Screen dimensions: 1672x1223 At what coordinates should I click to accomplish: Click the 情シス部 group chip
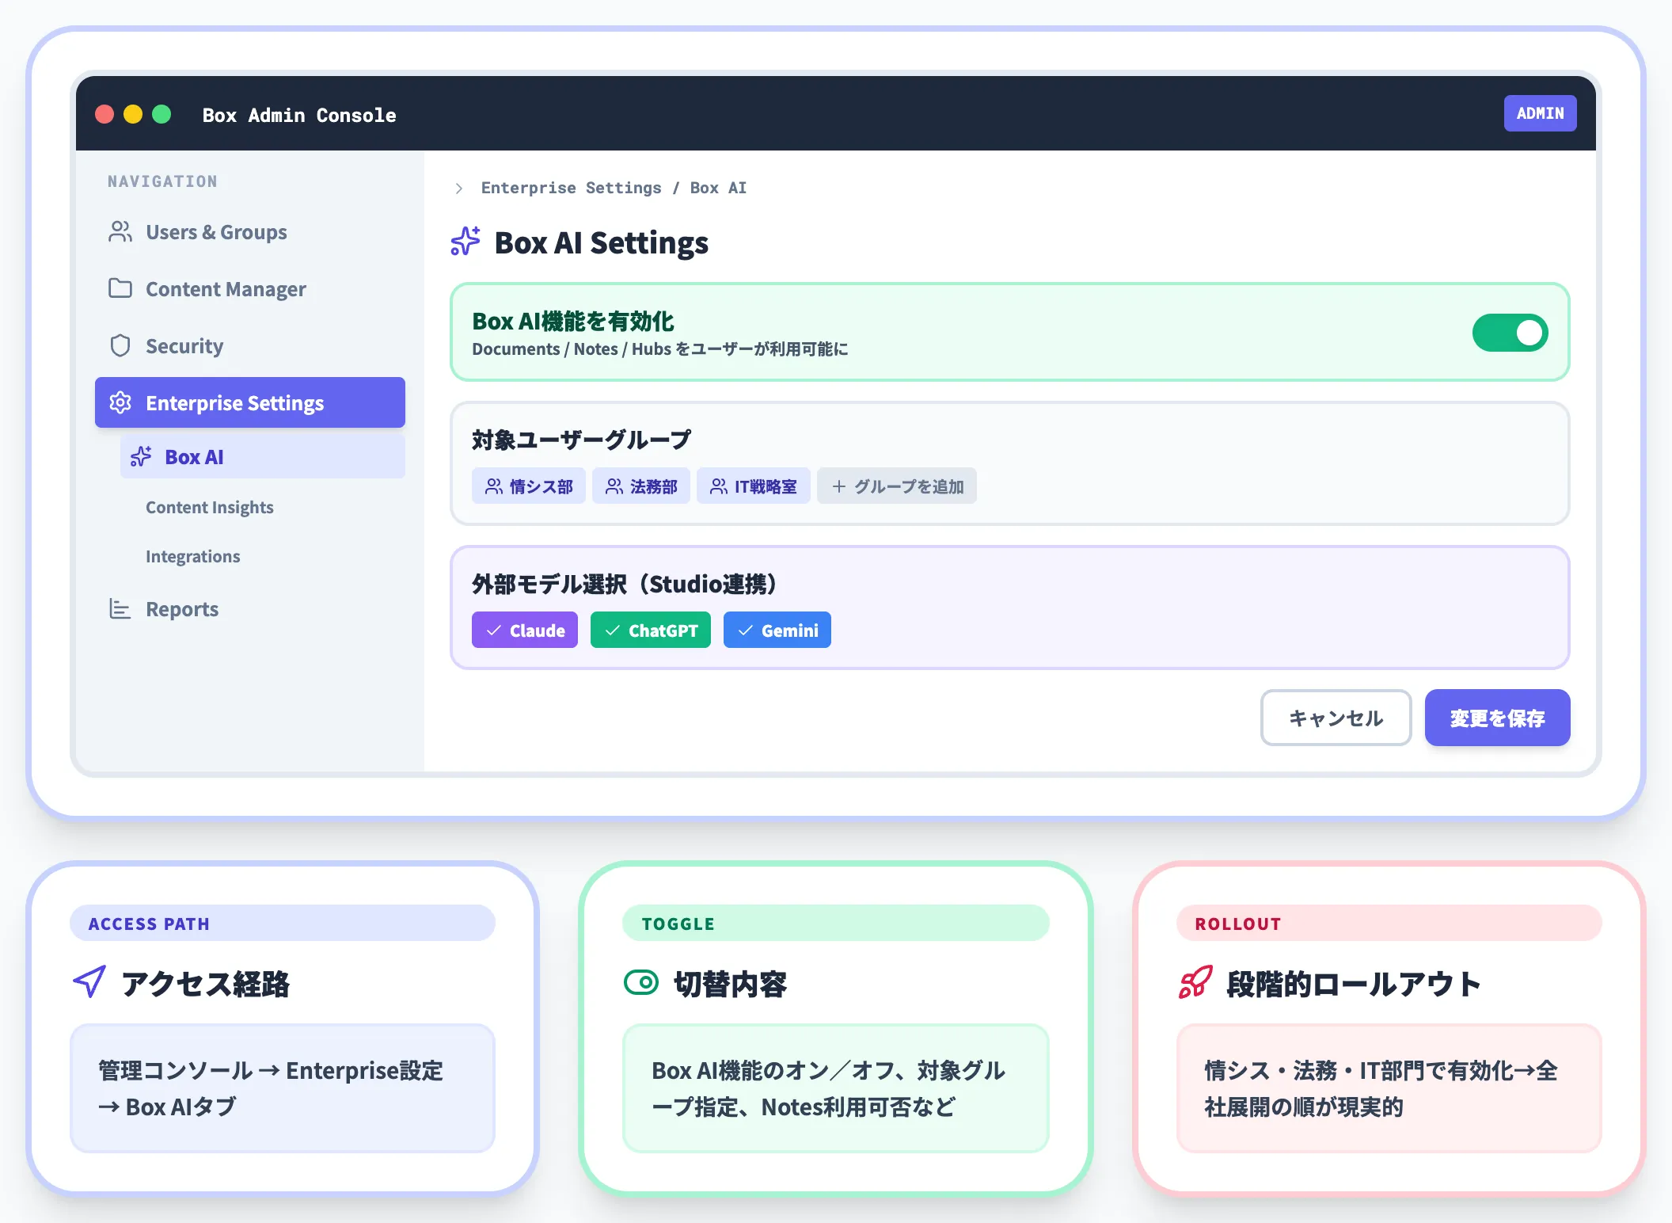tap(529, 486)
